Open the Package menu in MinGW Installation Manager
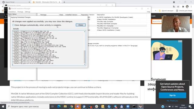This screenshot has width=194, height=109. [20, 12]
